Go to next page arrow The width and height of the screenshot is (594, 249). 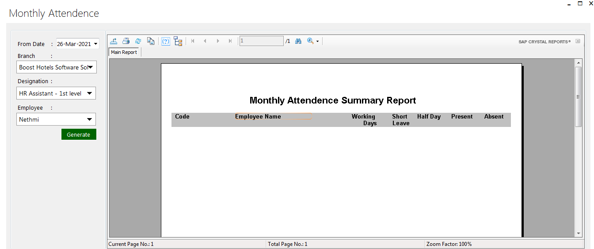(x=217, y=41)
